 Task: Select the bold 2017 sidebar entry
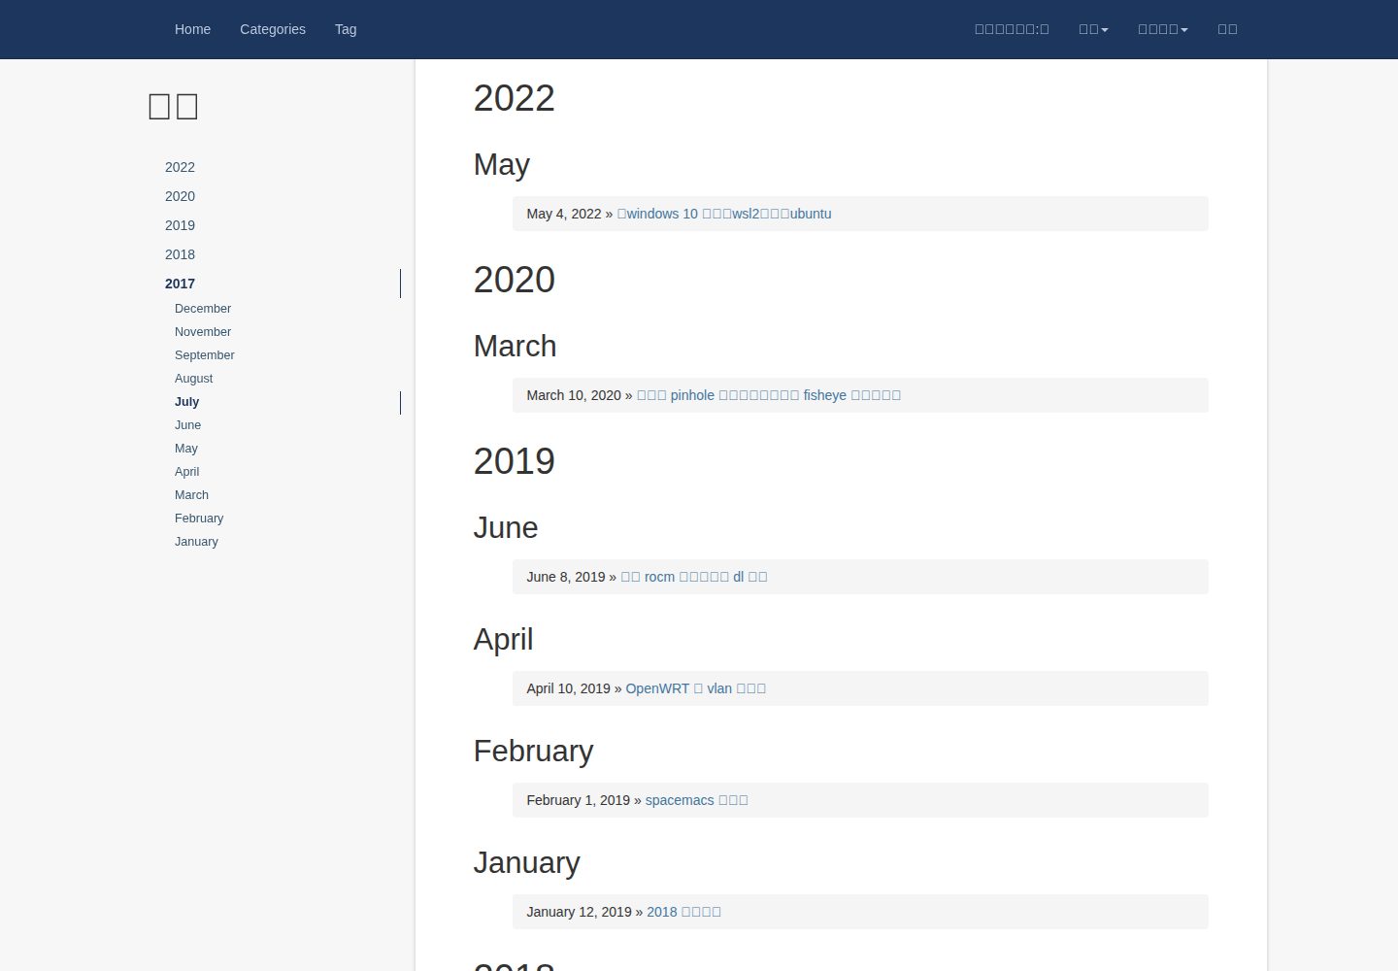[180, 284]
